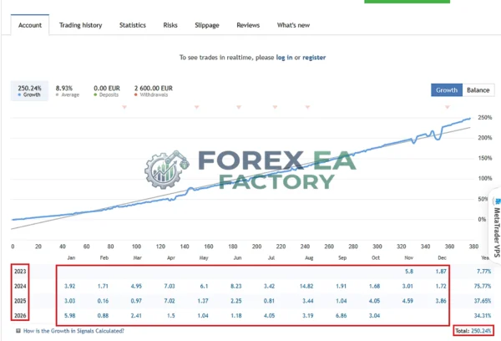Open How is the Growth in Signals Calculated link

coord(73,331)
